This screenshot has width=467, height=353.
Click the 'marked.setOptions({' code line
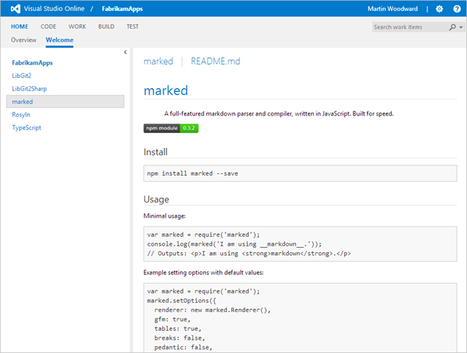181,301
